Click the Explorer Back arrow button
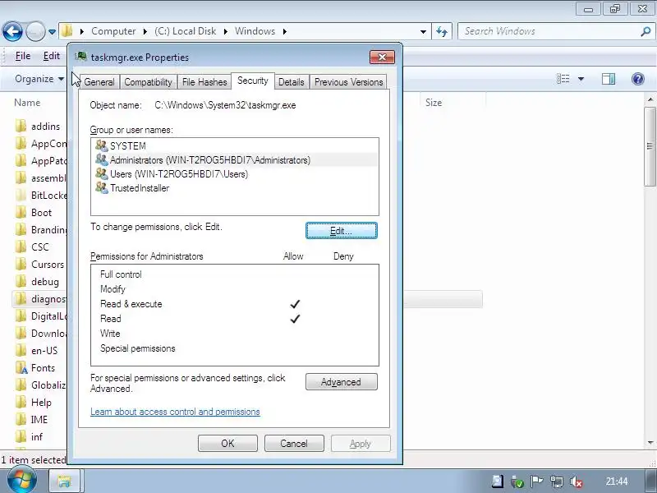 pos(12,31)
